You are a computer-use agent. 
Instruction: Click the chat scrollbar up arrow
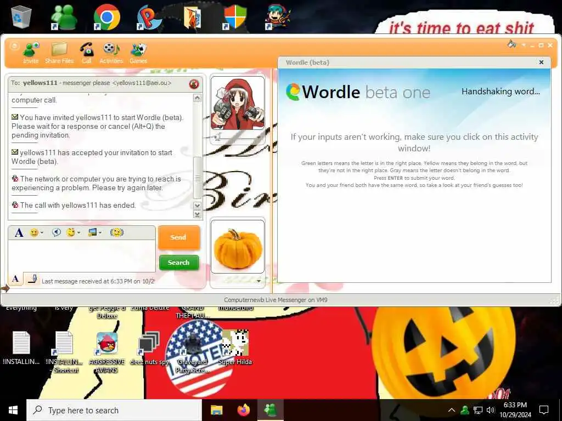click(x=197, y=98)
